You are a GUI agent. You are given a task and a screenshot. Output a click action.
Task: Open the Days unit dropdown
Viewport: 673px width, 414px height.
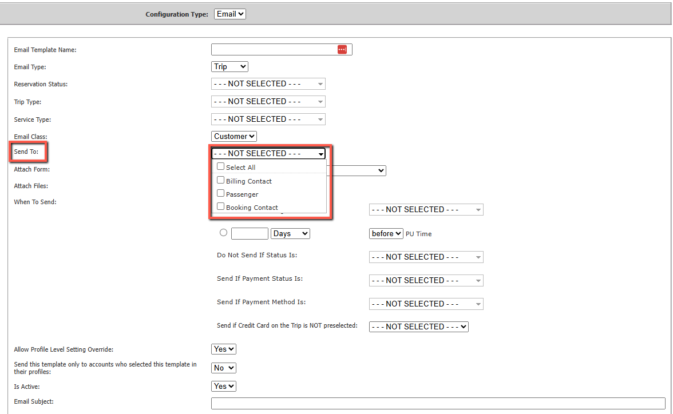click(290, 233)
